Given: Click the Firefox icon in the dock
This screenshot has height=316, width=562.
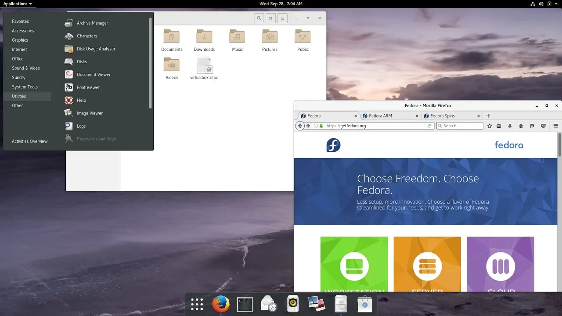Looking at the screenshot, I should click(x=221, y=304).
